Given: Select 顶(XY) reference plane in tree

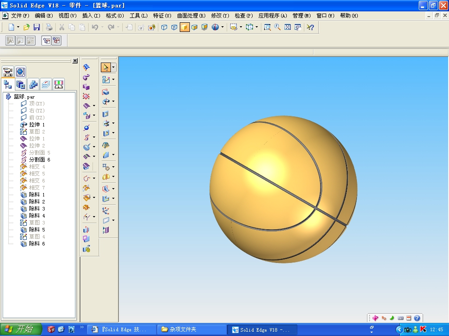Looking at the screenshot, I should tap(37, 104).
